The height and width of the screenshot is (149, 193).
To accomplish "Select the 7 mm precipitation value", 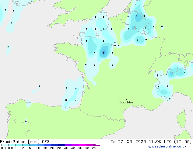I will [104, 53].
